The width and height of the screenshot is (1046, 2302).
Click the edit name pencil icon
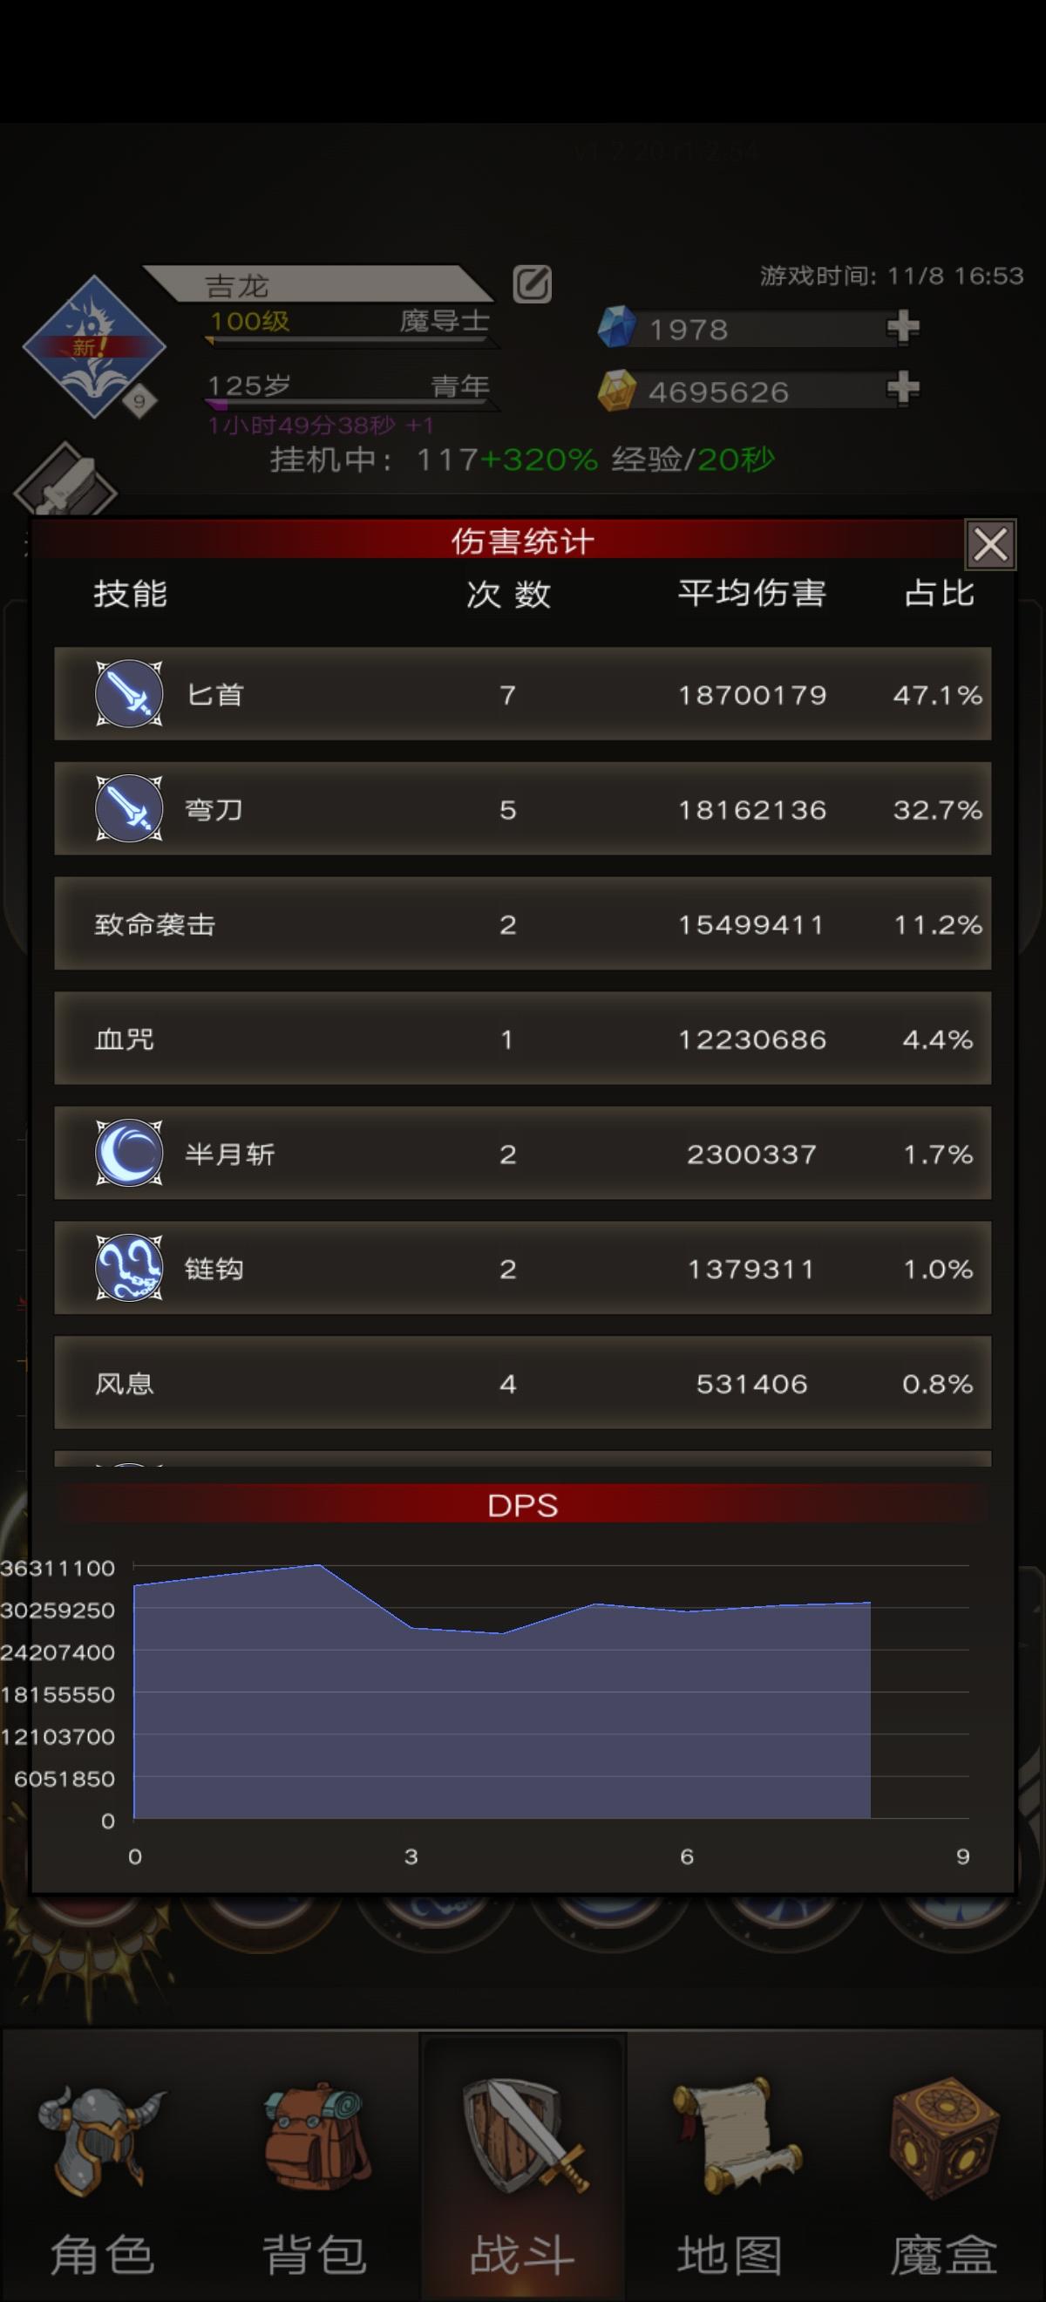(x=533, y=284)
